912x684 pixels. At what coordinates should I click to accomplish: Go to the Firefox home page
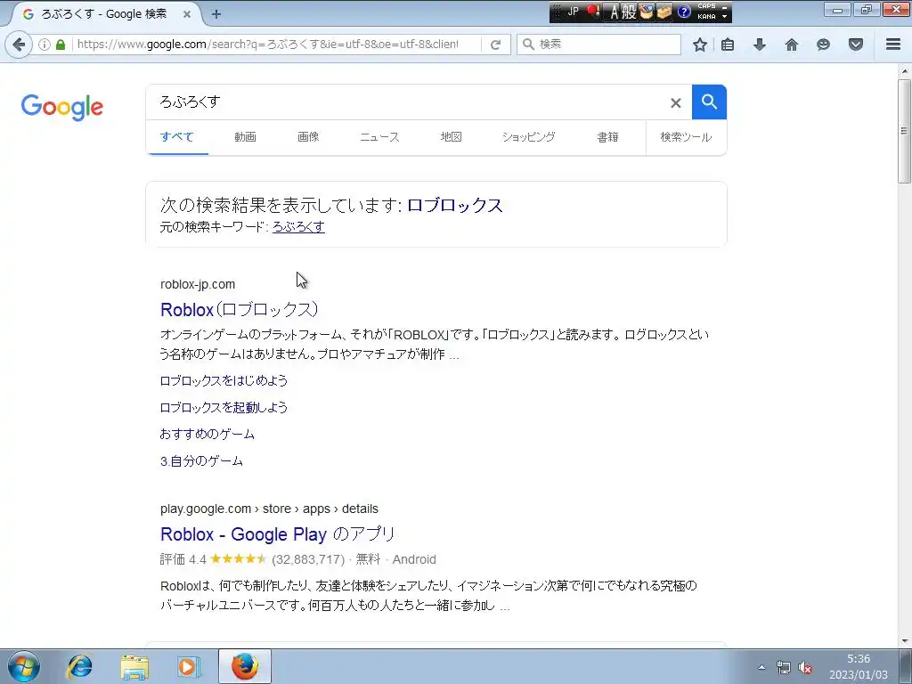(791, 45)
